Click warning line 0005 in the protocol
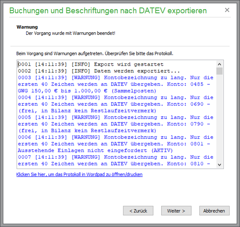Viewport: 240px width, 227px height. click(116, 117)
